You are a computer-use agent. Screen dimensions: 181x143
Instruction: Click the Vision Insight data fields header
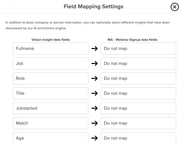pos(51,40)
